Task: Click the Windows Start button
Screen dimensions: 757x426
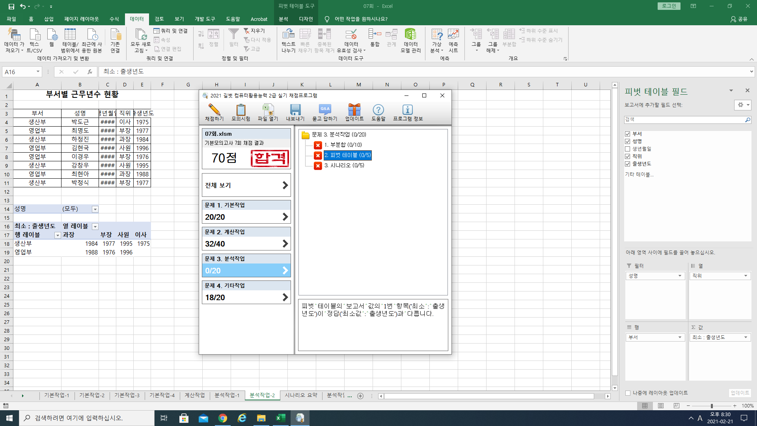Action: [x=9, y=418]
